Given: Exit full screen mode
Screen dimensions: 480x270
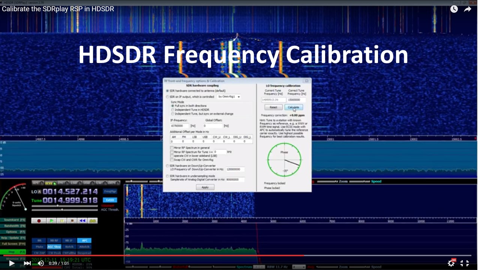Looking at the screenshot, I should click(x=465, y=263).
